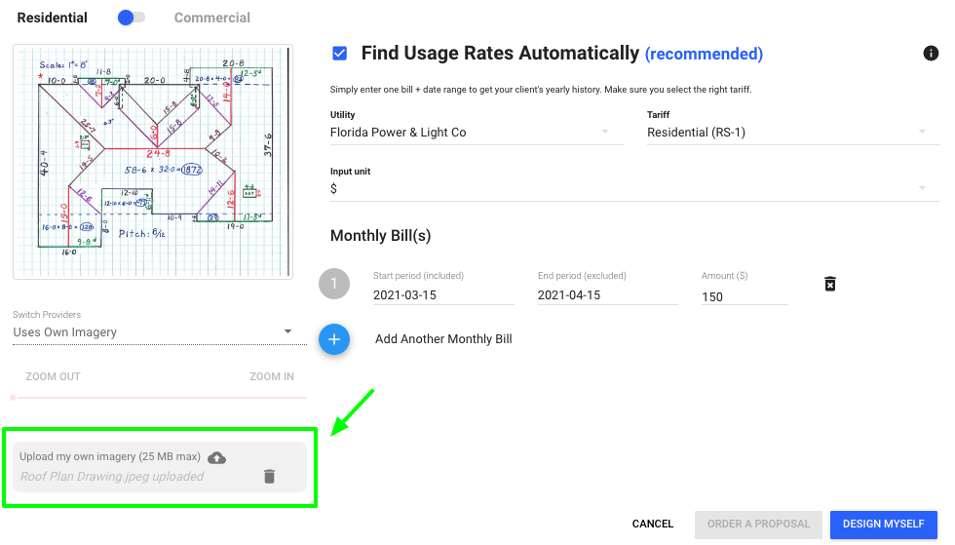Click the cloud upload icon

pyautogui.click(x=217, y=457)
